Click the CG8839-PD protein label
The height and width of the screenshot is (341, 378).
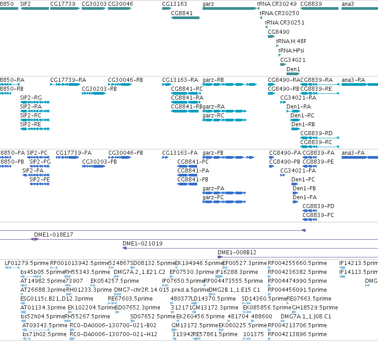pos(318,206)
